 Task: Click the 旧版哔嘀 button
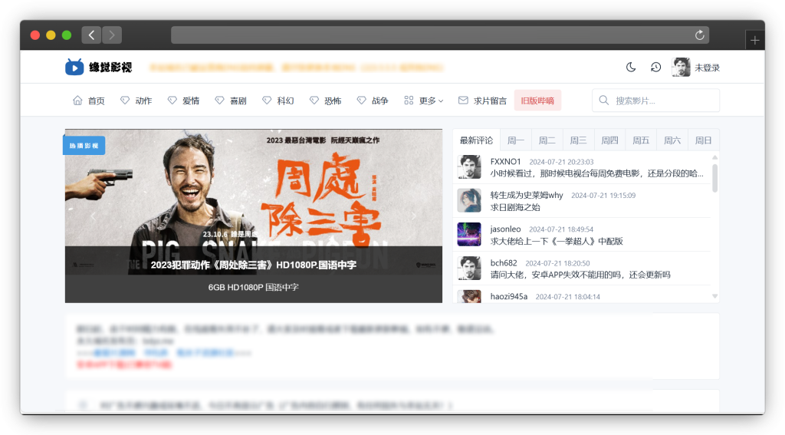tap(537, 101)
